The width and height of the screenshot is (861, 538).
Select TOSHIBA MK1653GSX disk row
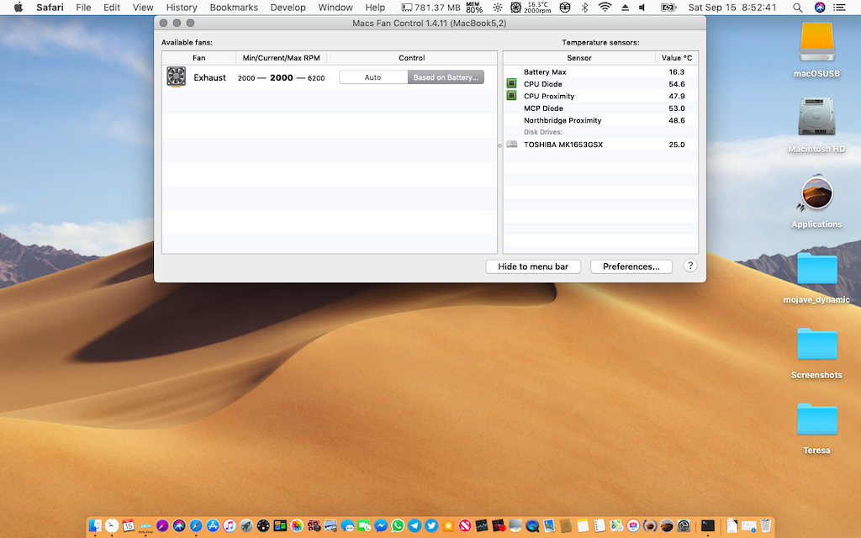[600, 145]
